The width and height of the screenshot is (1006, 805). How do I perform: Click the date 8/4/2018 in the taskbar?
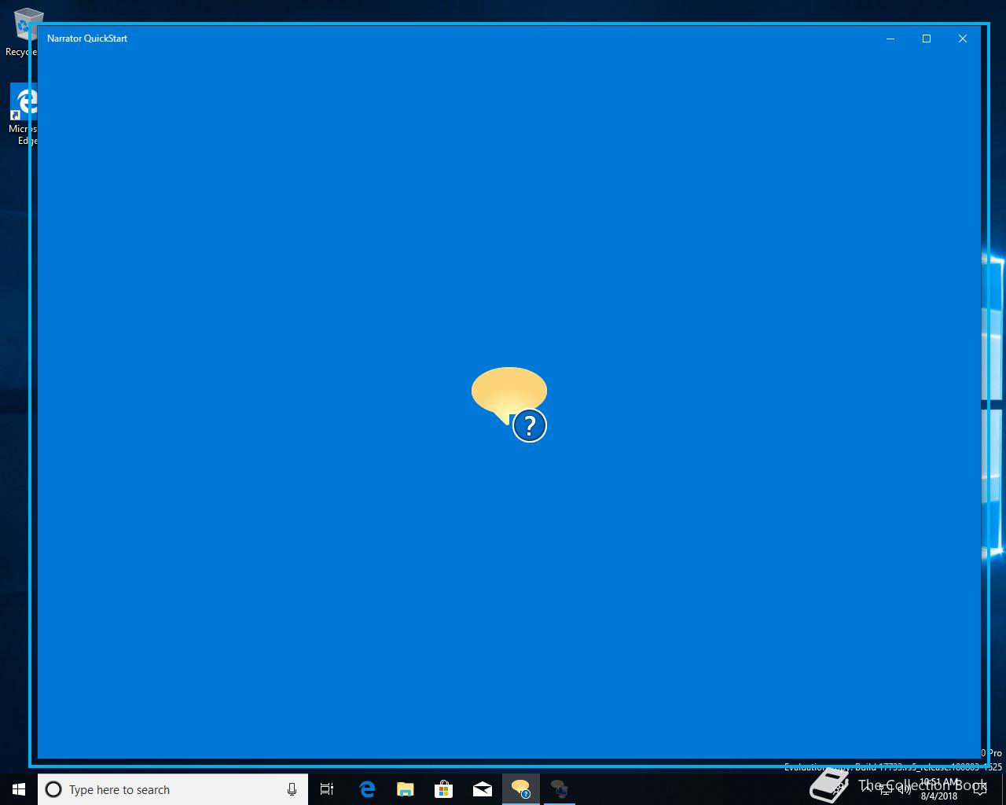[939, 796]
